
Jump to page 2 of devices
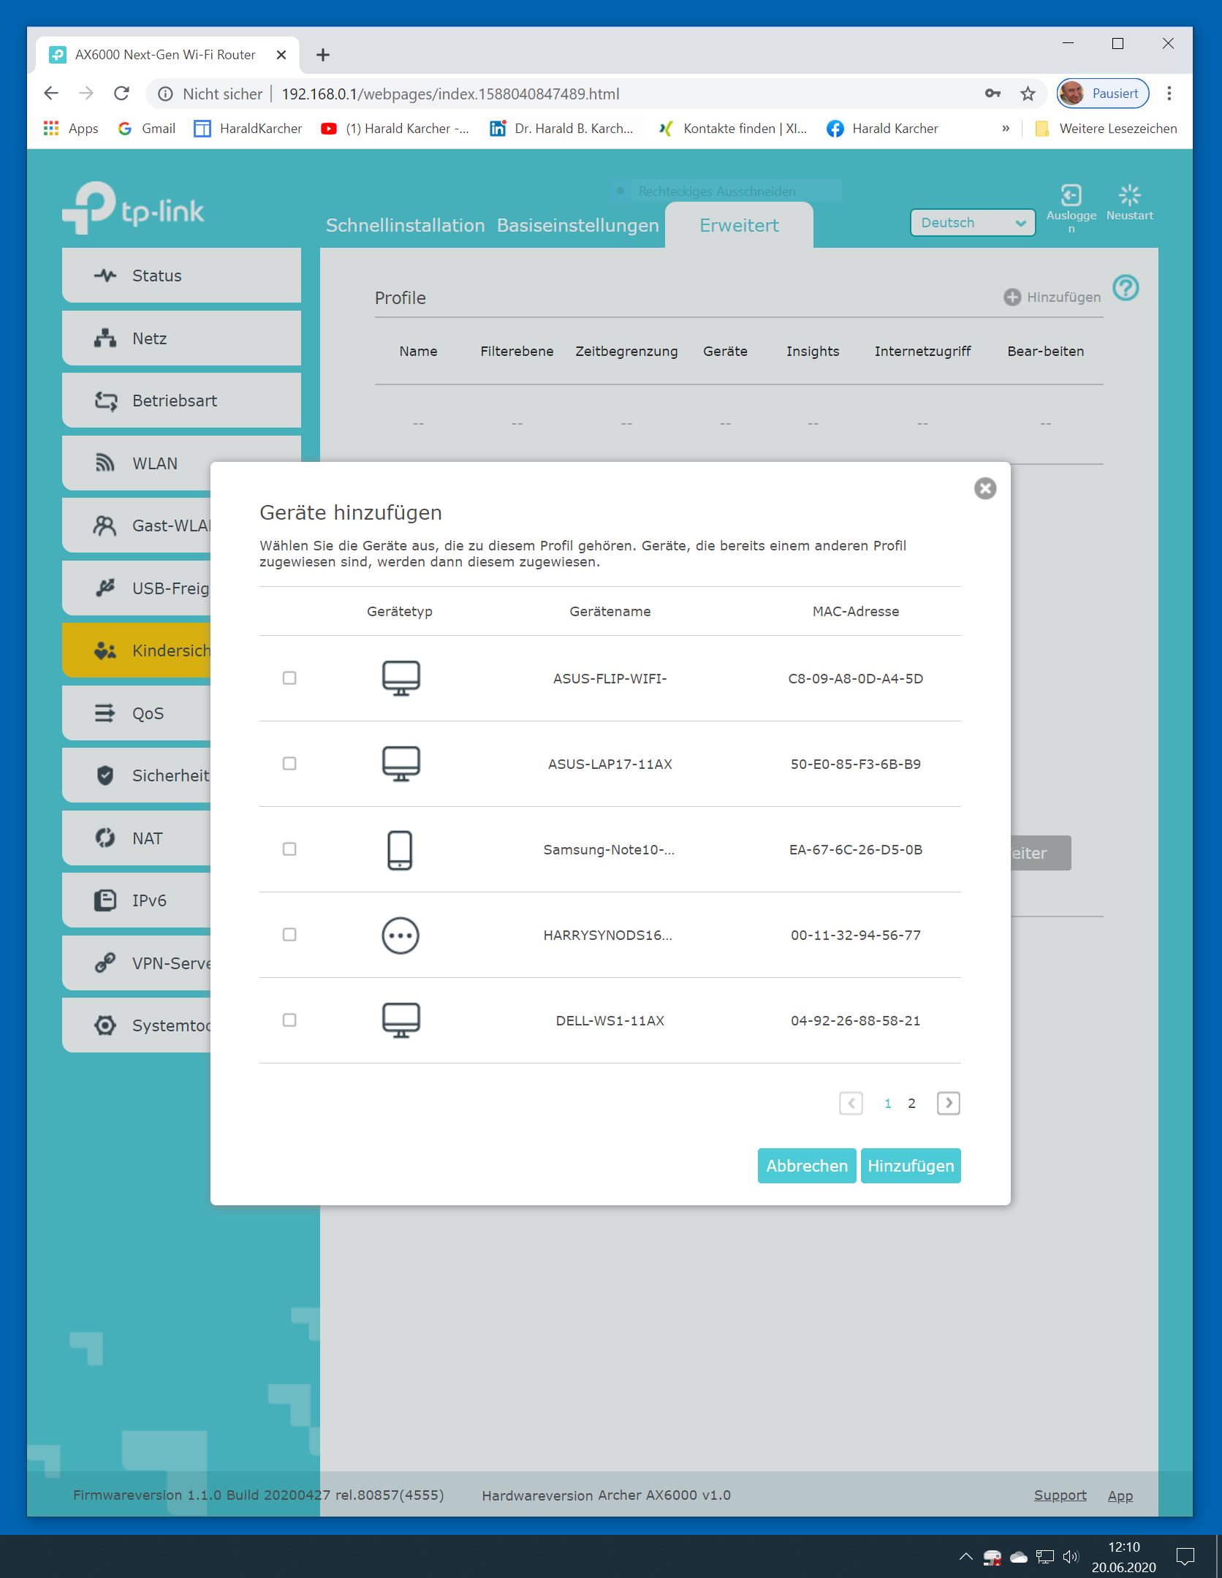click(x=911, y=1104)
